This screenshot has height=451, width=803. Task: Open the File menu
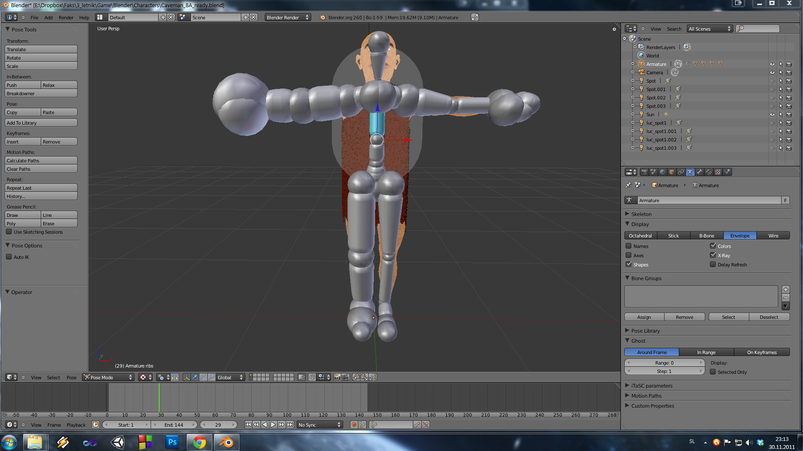[x=34, y=17]
